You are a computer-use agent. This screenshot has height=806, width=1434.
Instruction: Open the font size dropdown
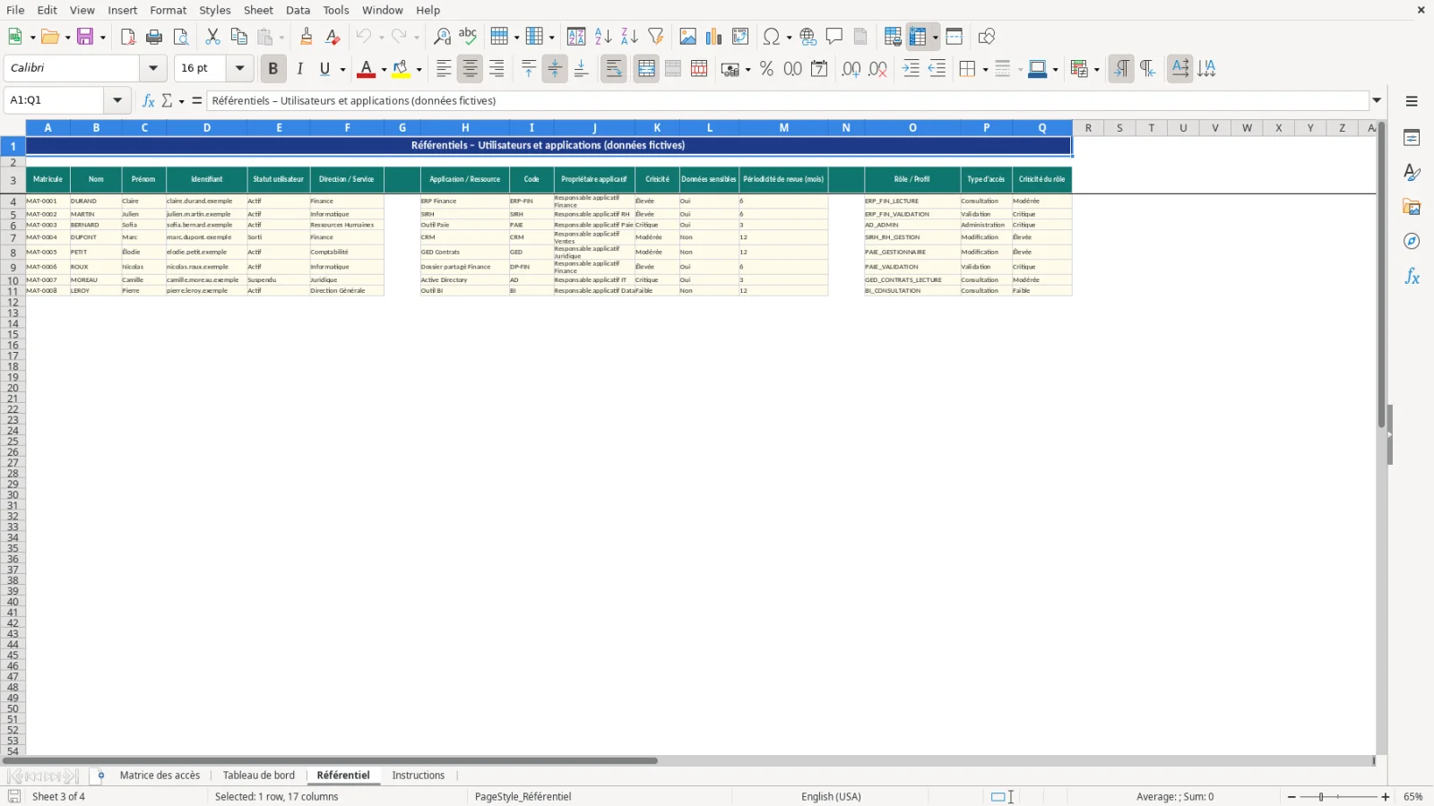click(x=239, y=68)
